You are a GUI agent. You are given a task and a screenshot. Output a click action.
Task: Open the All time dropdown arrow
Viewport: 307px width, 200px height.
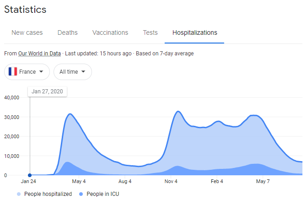(x=83, y=71)
